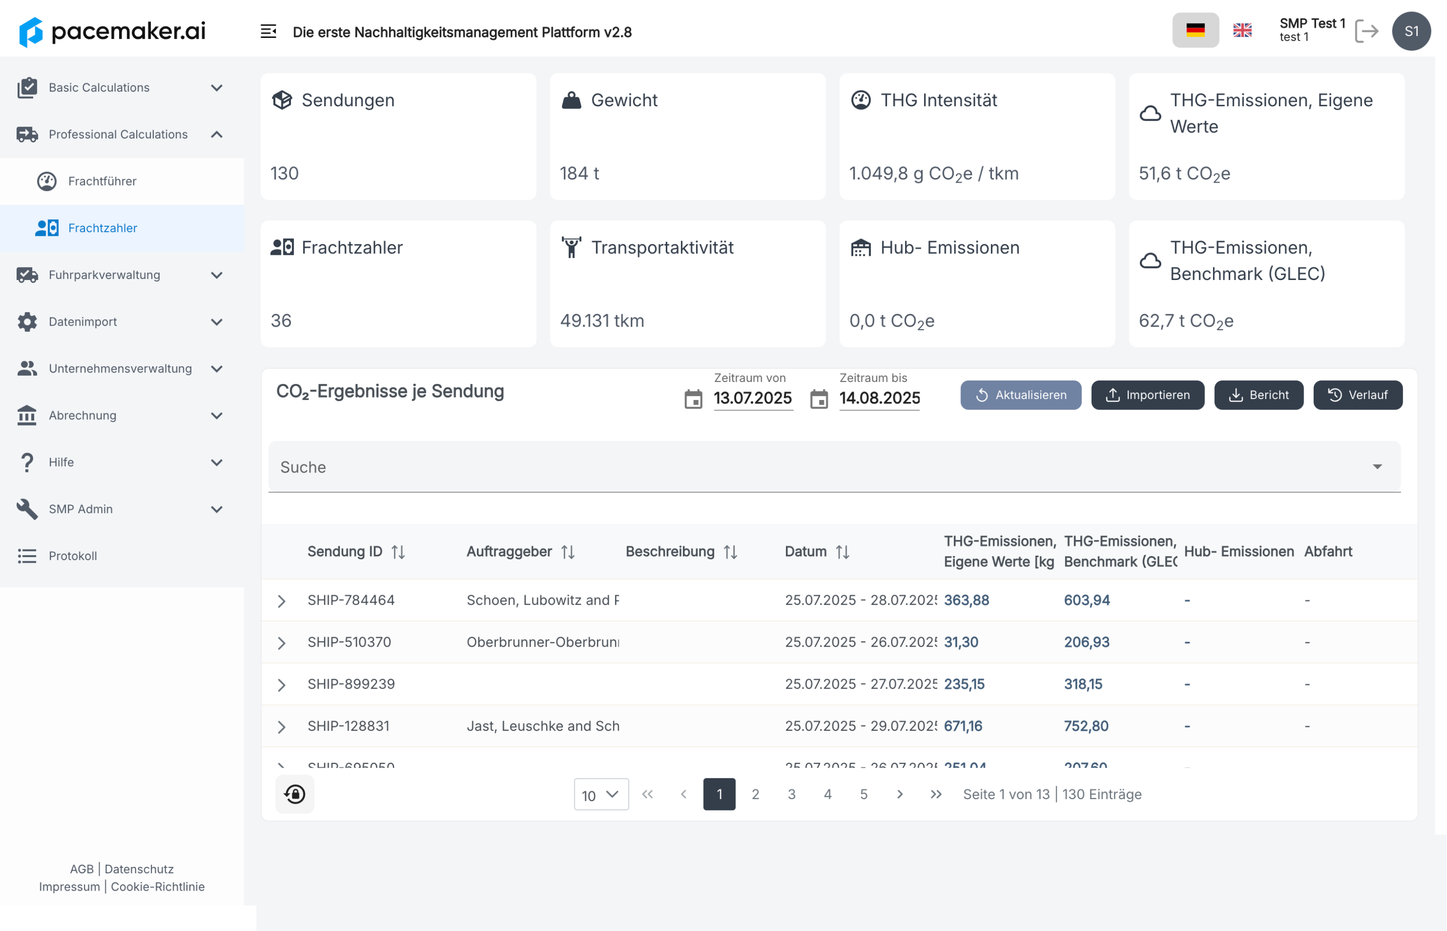
Task: Click Frachtführer gauge icon
Action: pyautogui.click(x=47, y=181)
